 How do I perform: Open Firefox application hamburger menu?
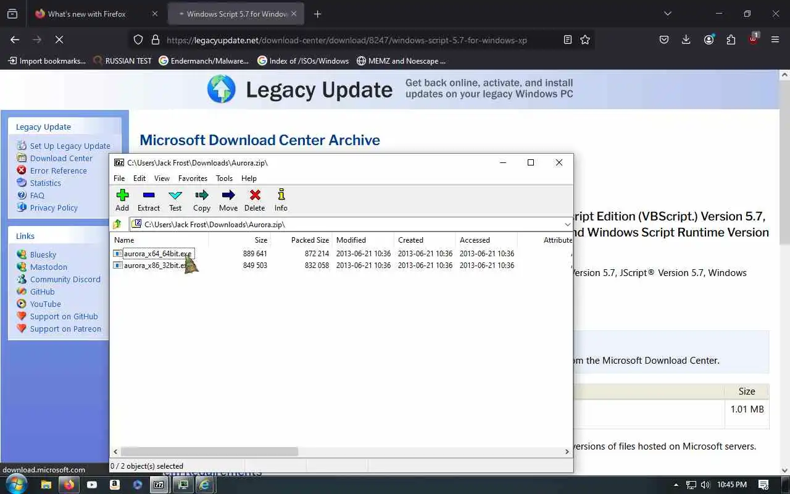[775, 40]
